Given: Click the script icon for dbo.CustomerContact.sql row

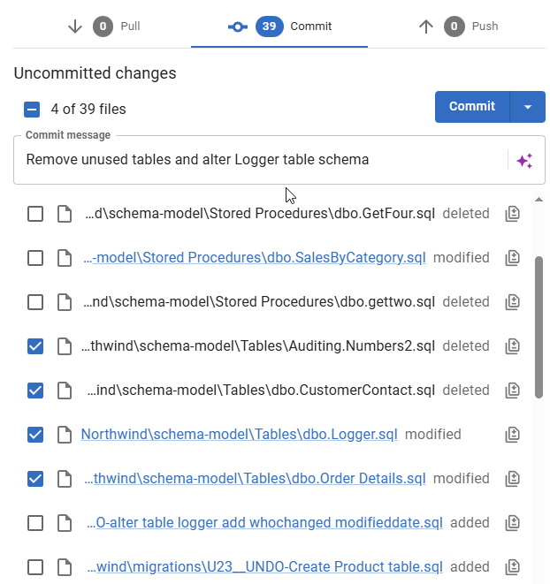Looking at the screenshot, I should coord(512,391).
